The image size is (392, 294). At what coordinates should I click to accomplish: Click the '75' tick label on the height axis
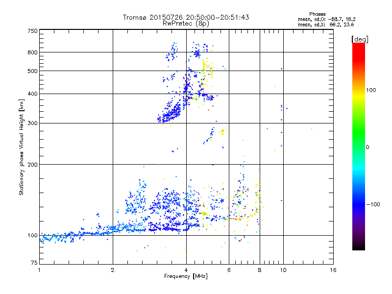tap(34, 263)
